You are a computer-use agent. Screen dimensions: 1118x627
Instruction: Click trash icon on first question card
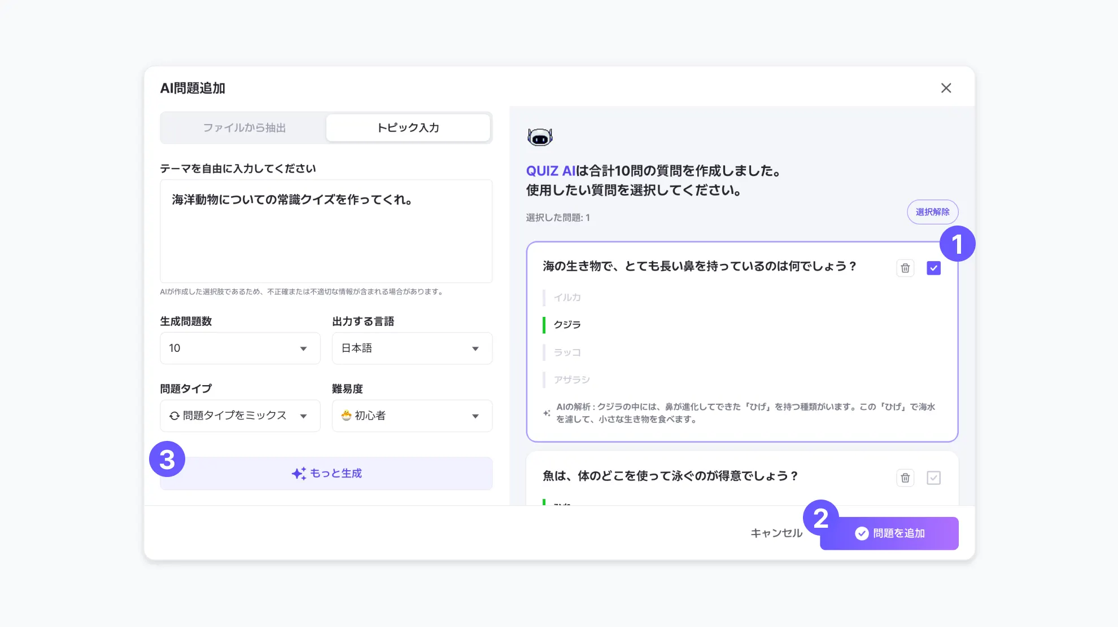905,268
